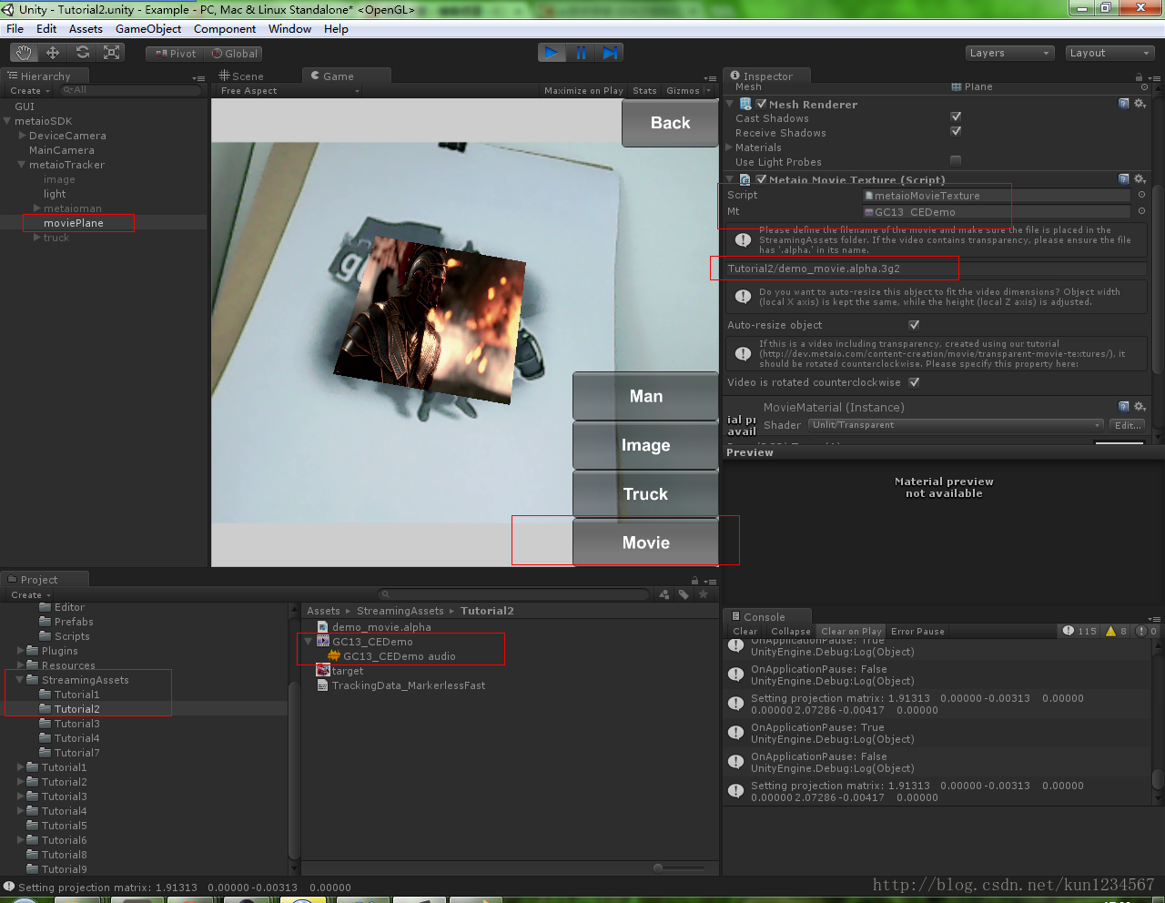The height and width of the screenshot is (903, 1165).
Task: Click object picker next to Mesh Plane
Action: pos(1144,87)
